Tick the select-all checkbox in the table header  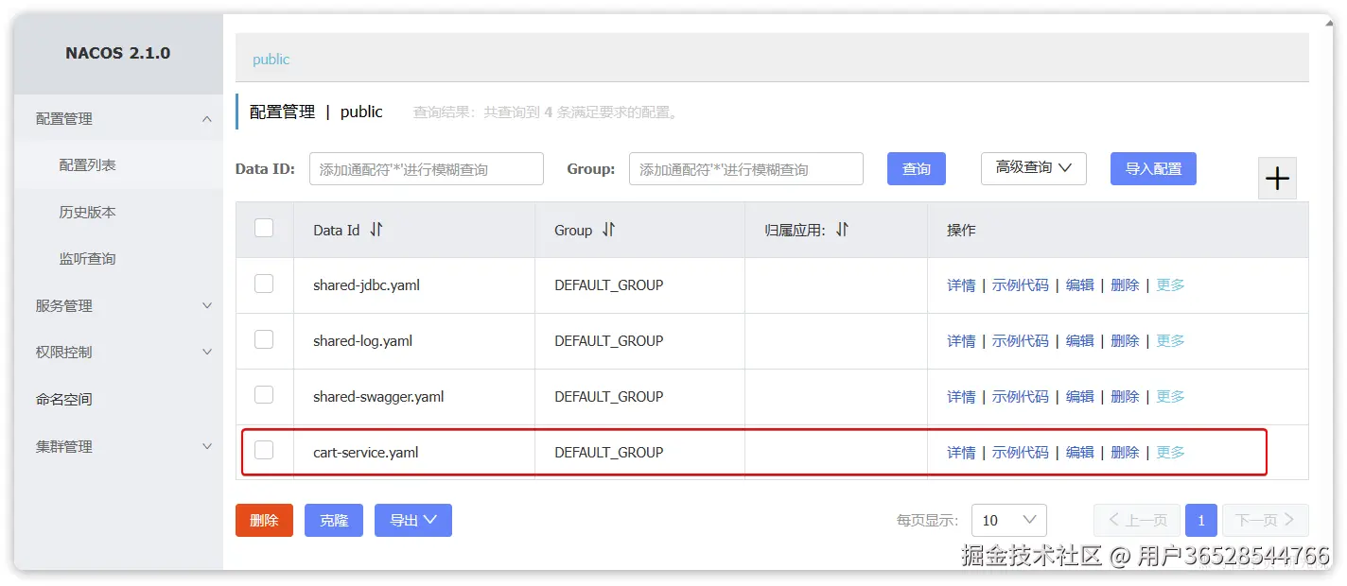point(264,228)
